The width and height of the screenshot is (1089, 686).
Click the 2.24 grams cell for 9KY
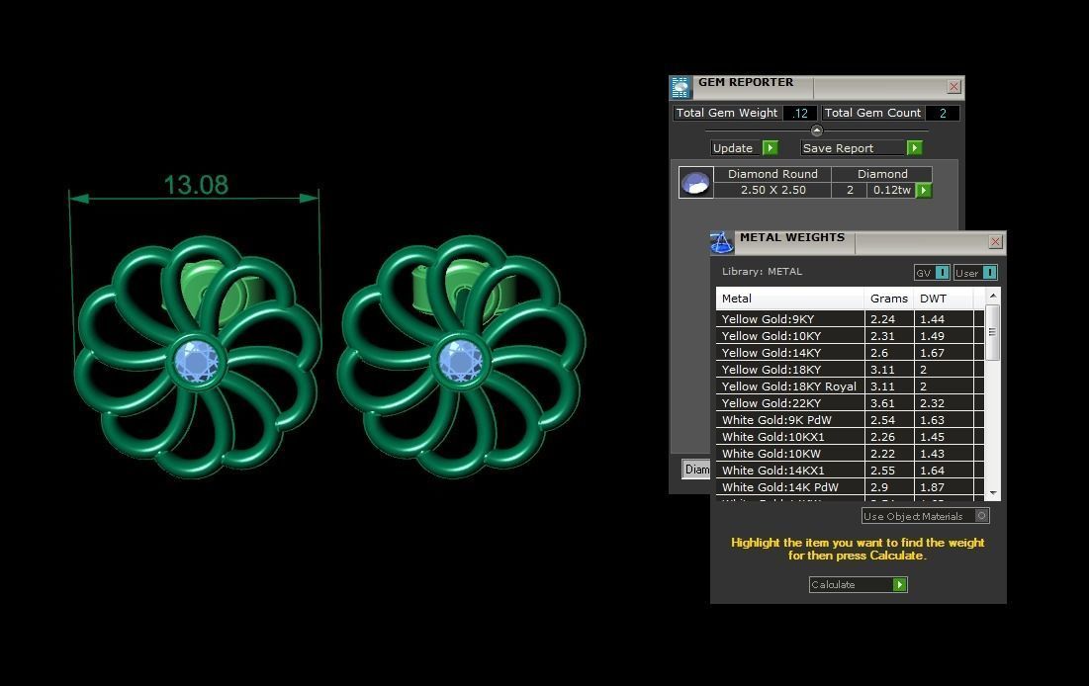[889, 319]
